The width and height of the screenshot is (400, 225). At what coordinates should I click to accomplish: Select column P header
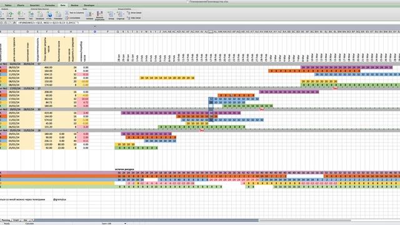pos(107,32)
